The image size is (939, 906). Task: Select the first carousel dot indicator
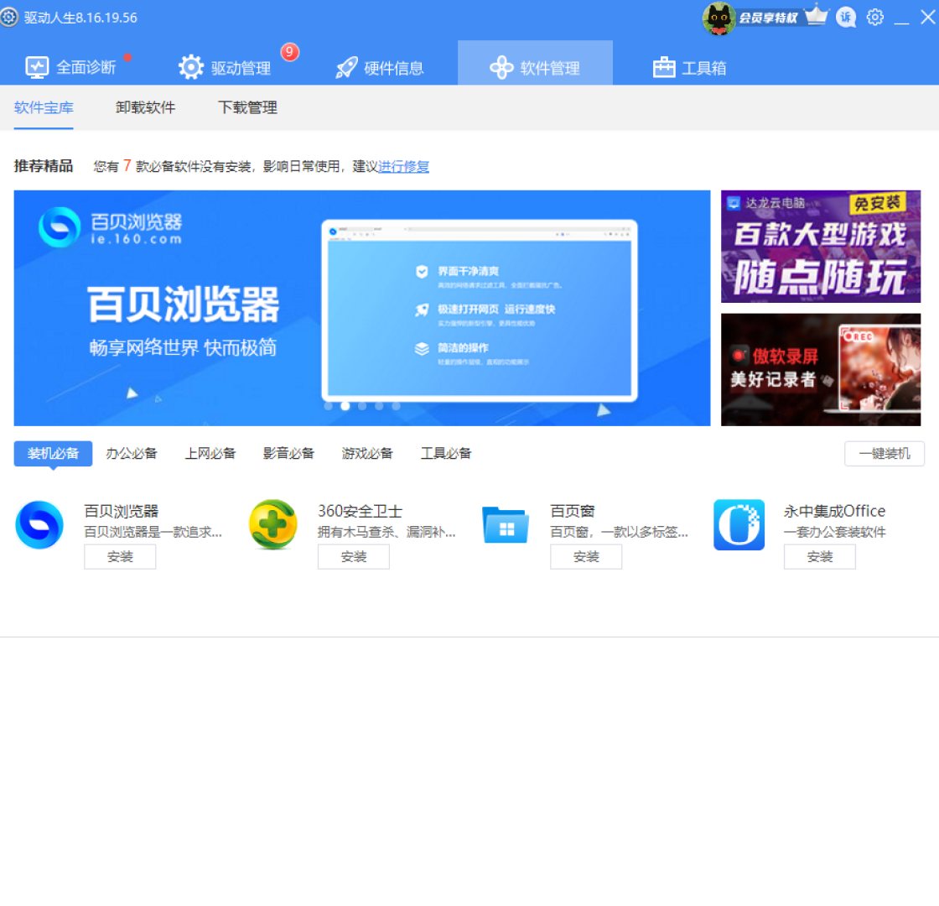(x=328, y=406)
